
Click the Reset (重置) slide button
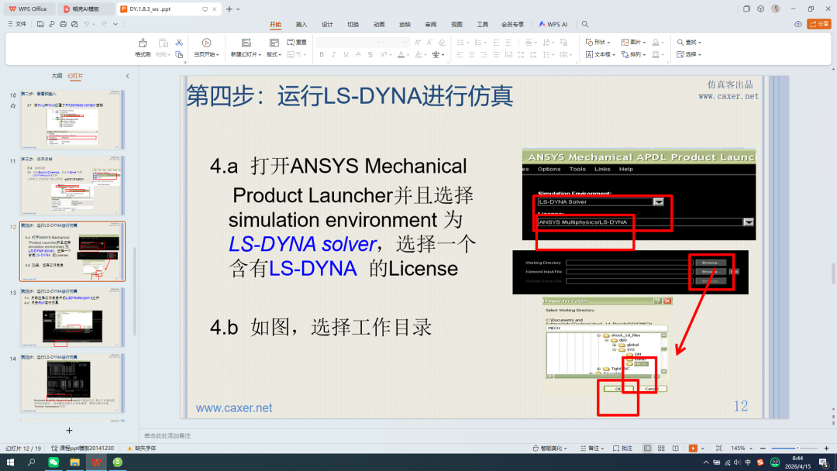297,42
